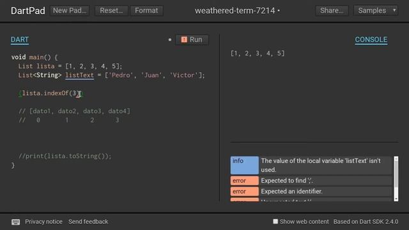
Task: Select the CONSOLE tab
Action: tap(371, 40)
